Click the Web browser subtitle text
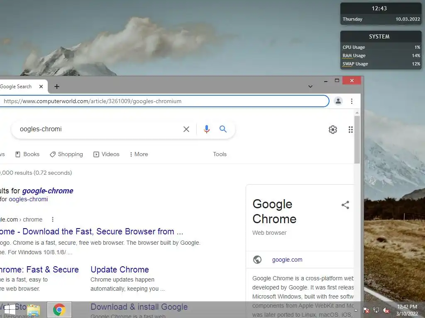Image resolution: width=425 pixels, height=318 pixels. (269, 233)
